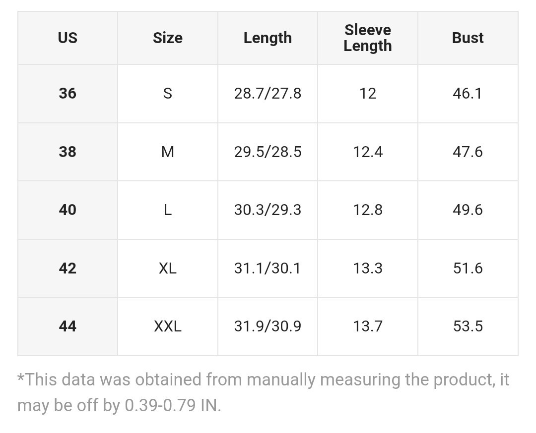Select the Bust column header
This screenshot has width=536, height=433.
pos(468,38)
